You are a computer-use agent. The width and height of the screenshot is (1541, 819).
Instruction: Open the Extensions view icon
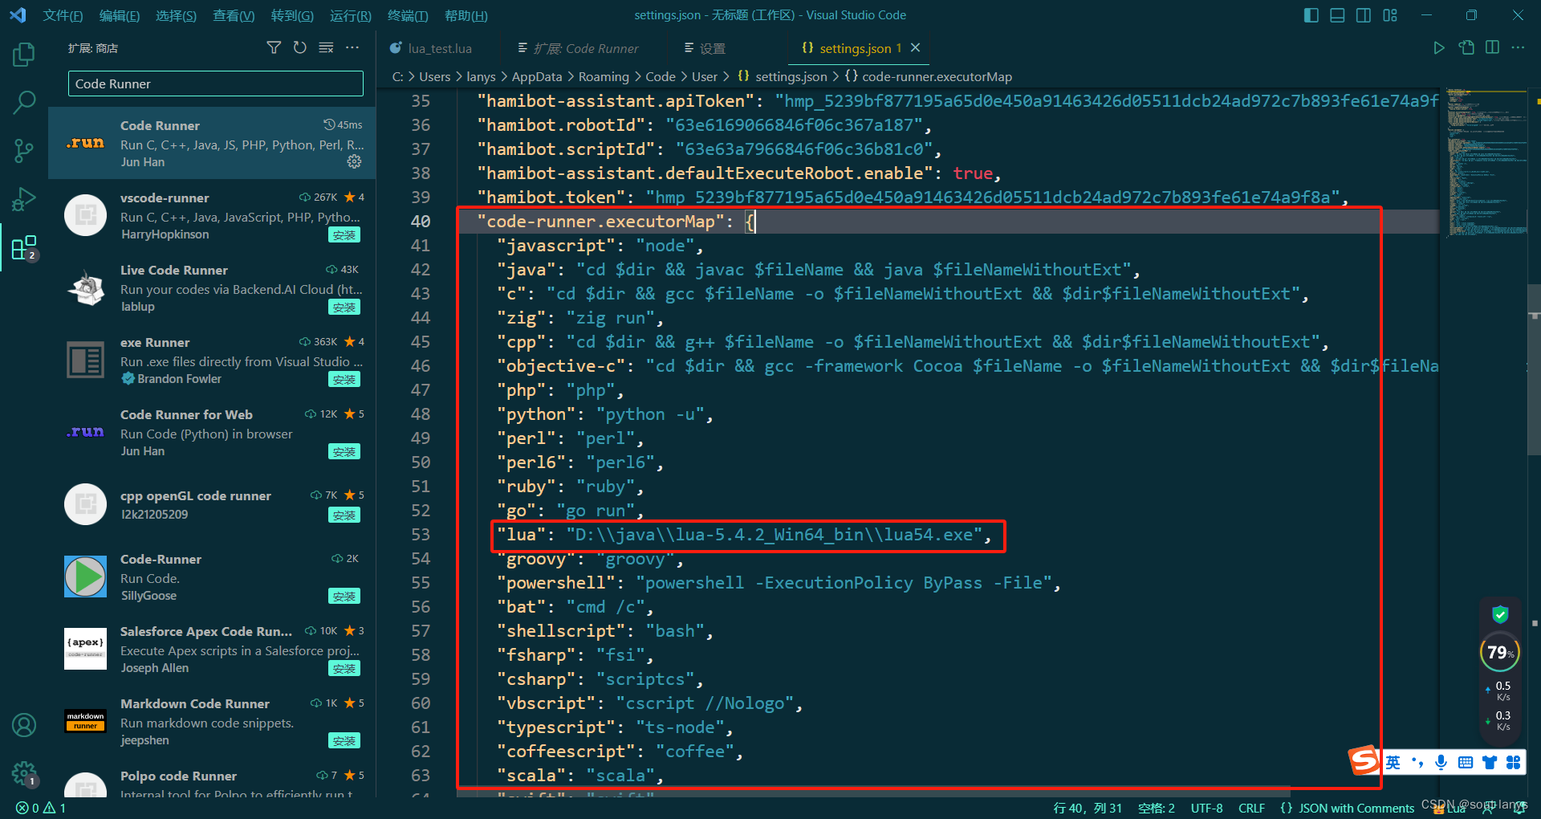pyautogui.click(x=24, y=247)
